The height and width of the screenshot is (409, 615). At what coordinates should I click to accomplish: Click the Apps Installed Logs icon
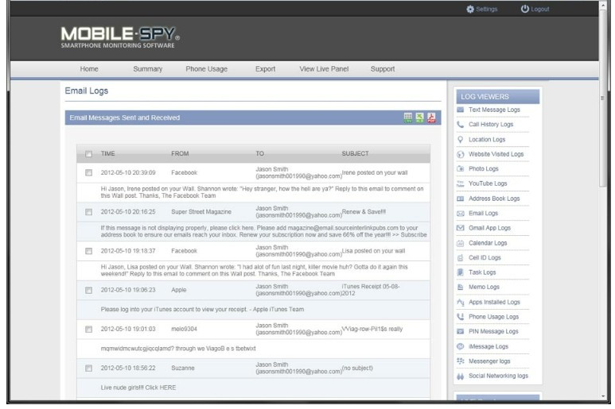(461, 302)
